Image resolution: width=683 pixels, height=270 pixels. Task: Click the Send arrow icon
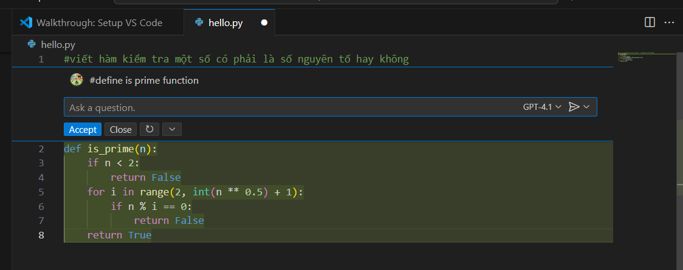tap(574, 107)
